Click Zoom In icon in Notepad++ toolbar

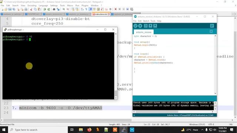coord(63,9)
